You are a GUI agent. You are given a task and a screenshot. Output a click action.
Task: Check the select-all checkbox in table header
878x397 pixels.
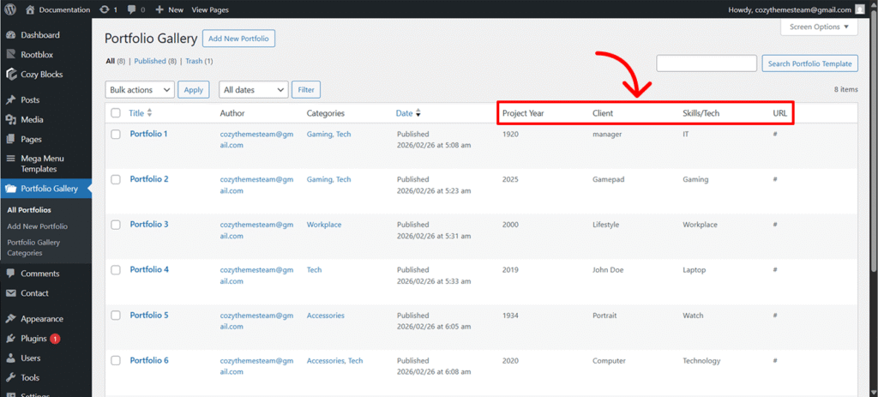(116, 113)
